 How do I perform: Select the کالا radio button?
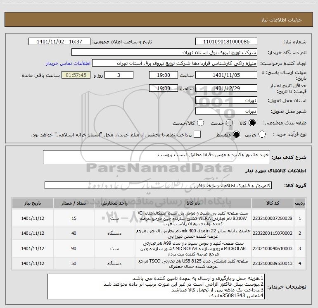pos(252,123)
